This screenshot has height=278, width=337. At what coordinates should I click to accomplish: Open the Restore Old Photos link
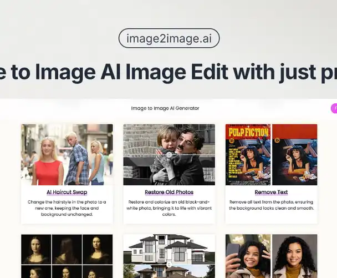(169, 192)
